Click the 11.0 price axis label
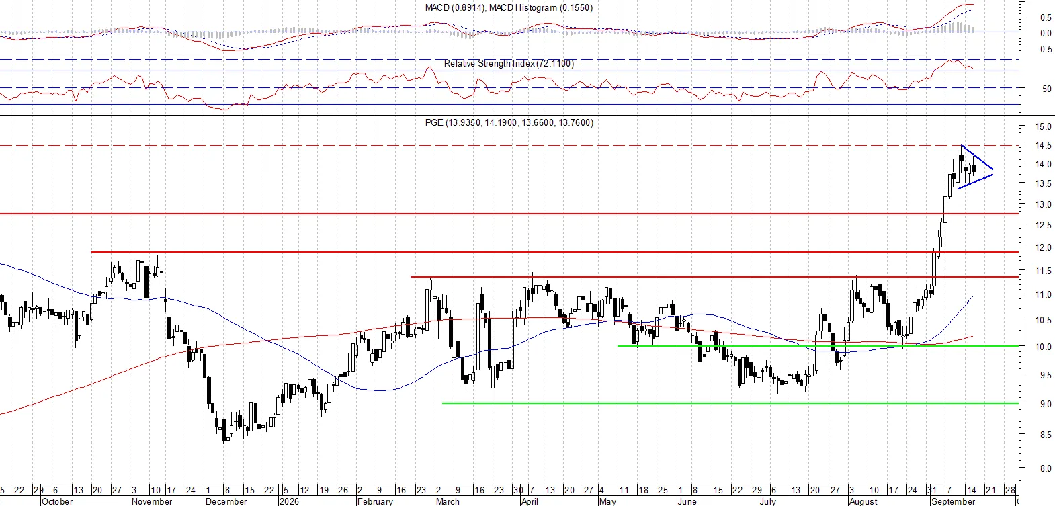Screen dimensions: 1055x506 click(1043, 294)
